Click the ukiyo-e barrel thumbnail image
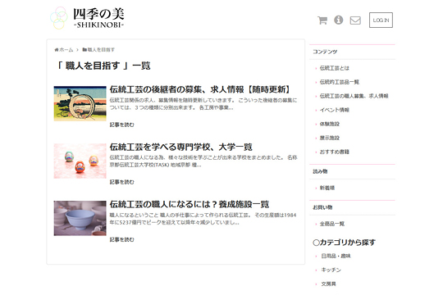 coord(80,103)
